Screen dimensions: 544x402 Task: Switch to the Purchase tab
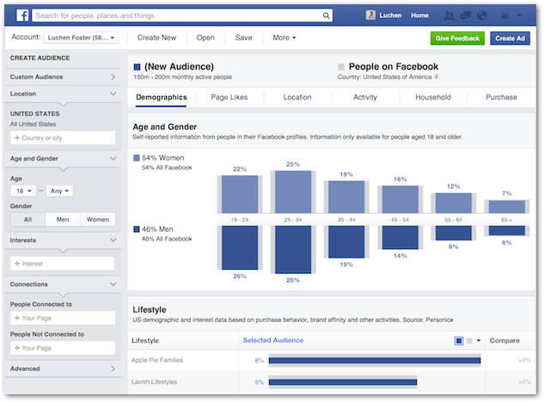501,97
